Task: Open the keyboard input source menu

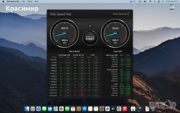Action: click(x=140, y=1)
